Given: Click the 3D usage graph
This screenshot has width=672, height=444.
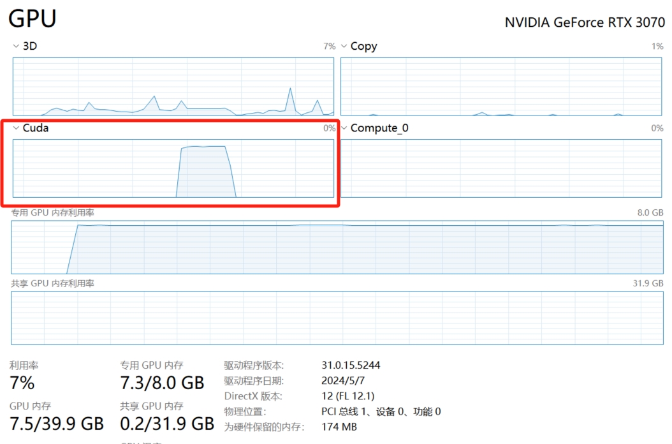Looking at the screenshot, I should 173,86.
